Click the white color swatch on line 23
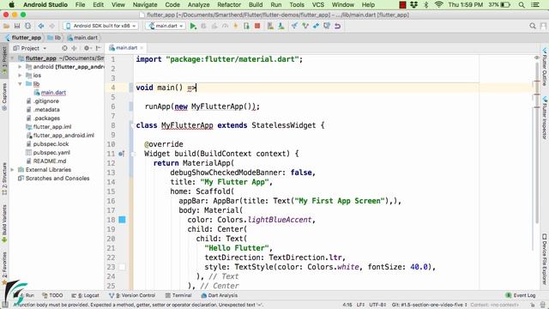 pyautogui.click(x=122, y=267)
